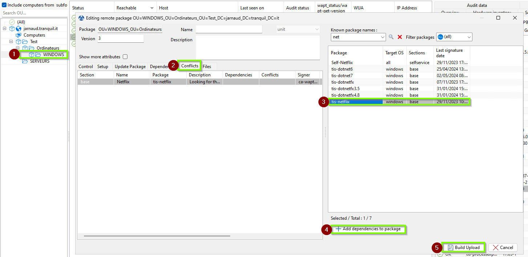Select the tis-dotnetfx package row
The image size is (528, 257).
coord(399,82)
